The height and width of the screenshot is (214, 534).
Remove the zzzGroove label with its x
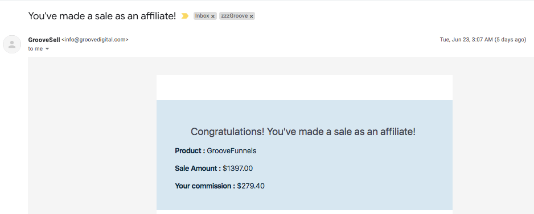tap(251, 16)
